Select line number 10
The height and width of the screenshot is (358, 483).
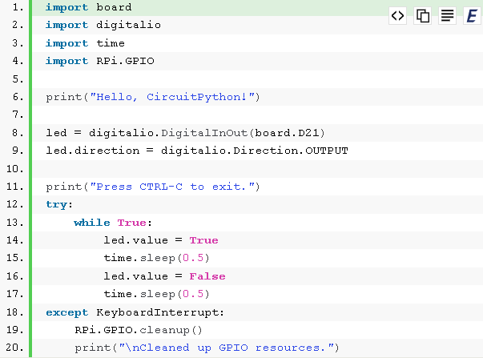click(14, 169)
